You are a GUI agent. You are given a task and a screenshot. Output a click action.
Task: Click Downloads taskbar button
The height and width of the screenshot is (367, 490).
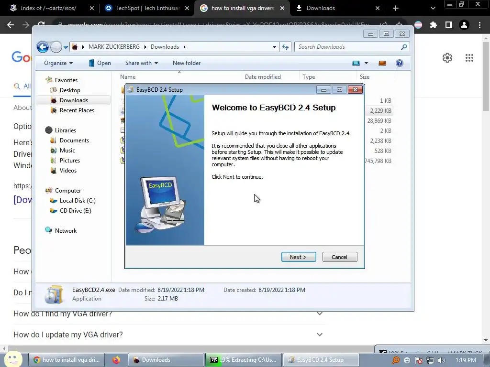[166, 360]
